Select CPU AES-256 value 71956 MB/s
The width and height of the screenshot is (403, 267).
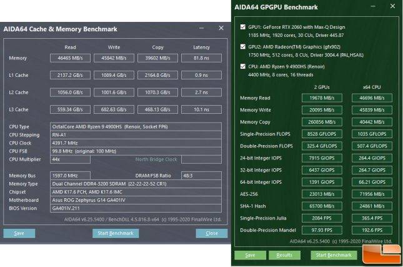[x=372, y=194]
